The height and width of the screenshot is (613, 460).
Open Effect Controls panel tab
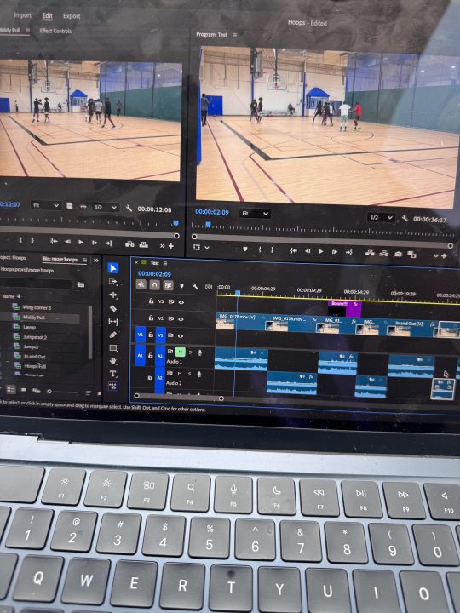(x=55, y=31)
